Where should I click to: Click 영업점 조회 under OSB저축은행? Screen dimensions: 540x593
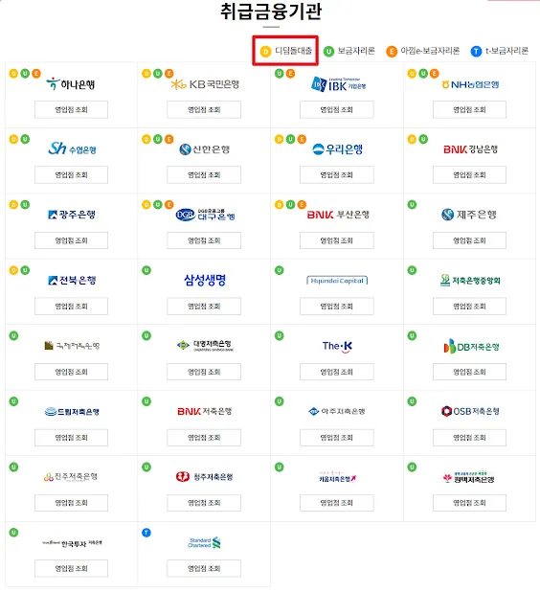click(469, 438)
